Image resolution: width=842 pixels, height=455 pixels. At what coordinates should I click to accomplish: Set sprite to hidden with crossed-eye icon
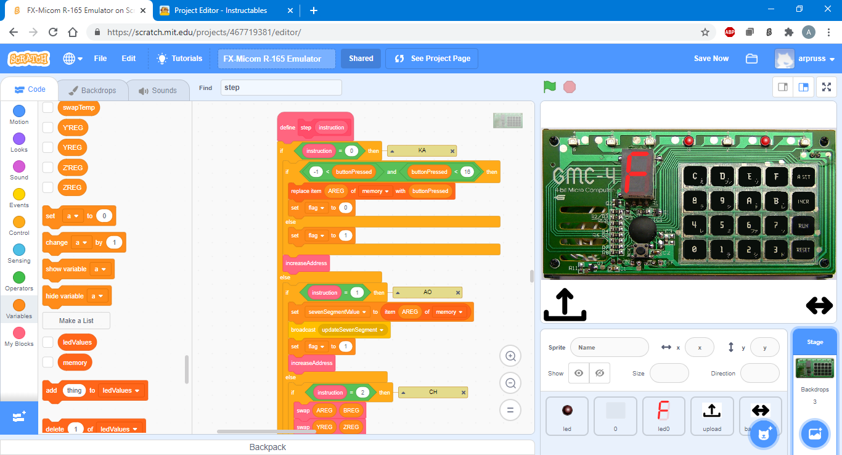pos(600,373)
